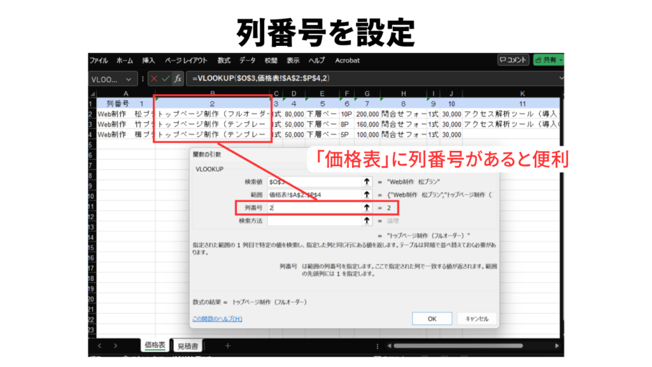The image size is (652, 367).
Task: Click the 範囲 input field
Action: coord(315,195)
